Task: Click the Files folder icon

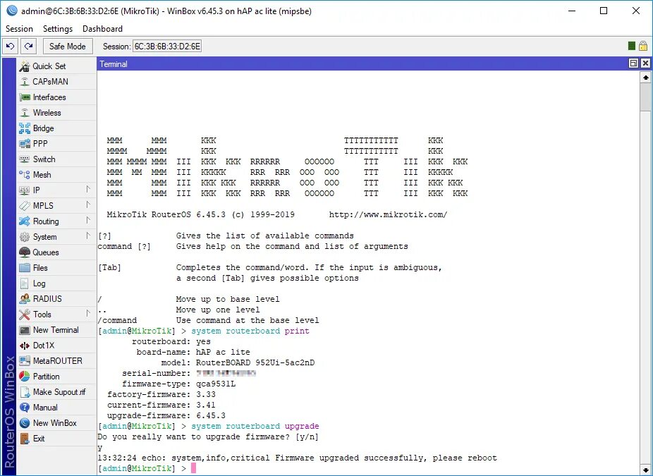Action: (25, 268)
